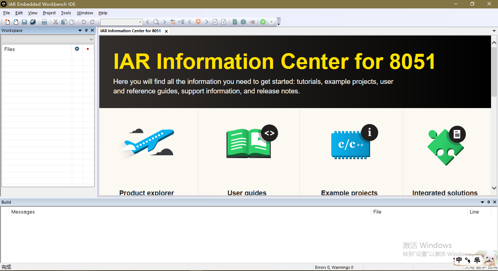Viewport: 498px width, 271px height.
Task: Click the Go To line icon
Action: pos(181,22)
